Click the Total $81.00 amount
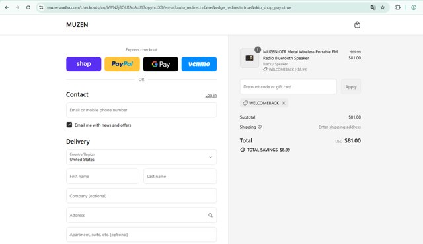 click(352, 140)
